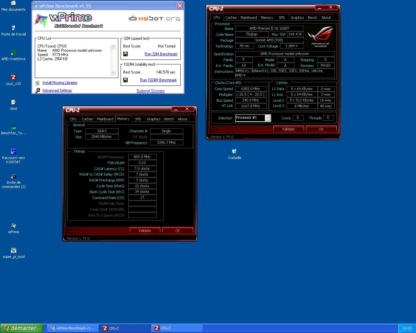Viewport: 416px width, 333px height.
Task: Minimize the CPU-Z CPU window
Action: (319, 7)
